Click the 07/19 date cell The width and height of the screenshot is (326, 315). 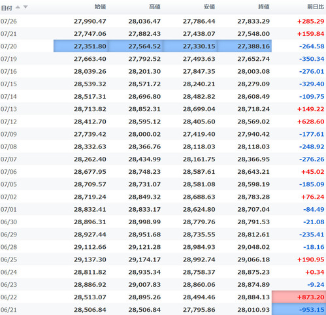pos(8,59)
